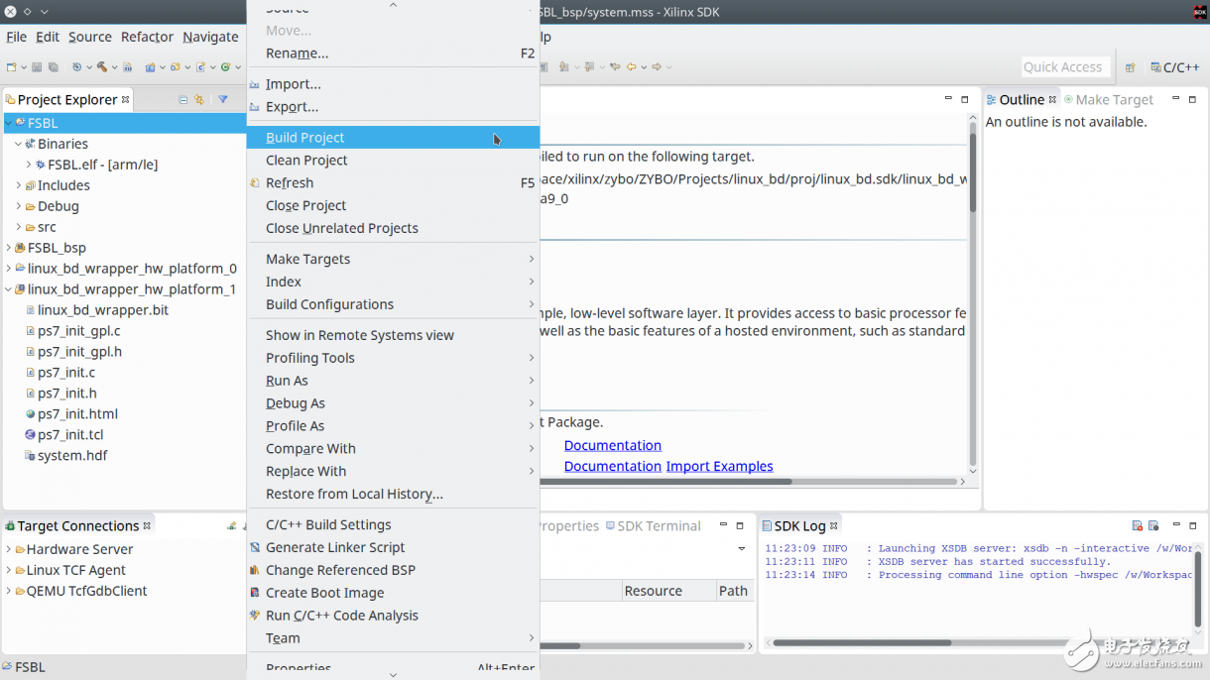Click Collapse All icon in Project Explorer

182,100
